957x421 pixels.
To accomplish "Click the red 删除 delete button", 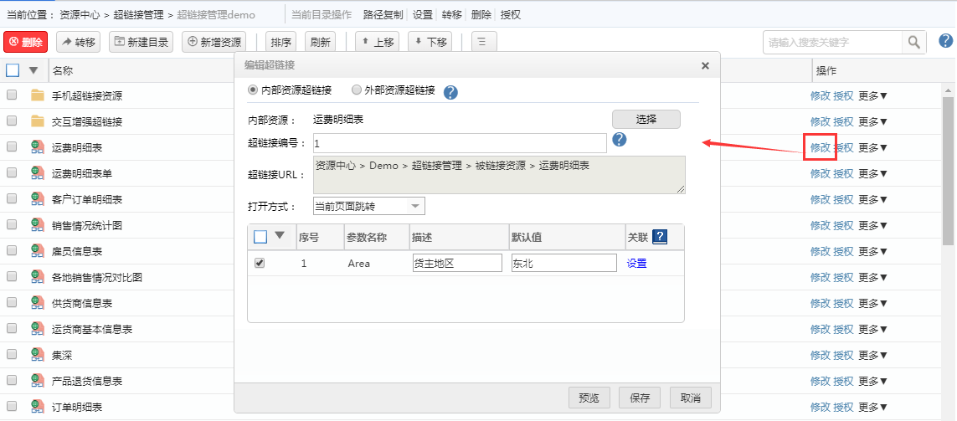I will [26, 42].
